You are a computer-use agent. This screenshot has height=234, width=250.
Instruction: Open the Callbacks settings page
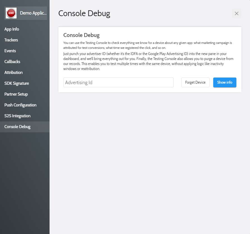(x=12, y=62)
